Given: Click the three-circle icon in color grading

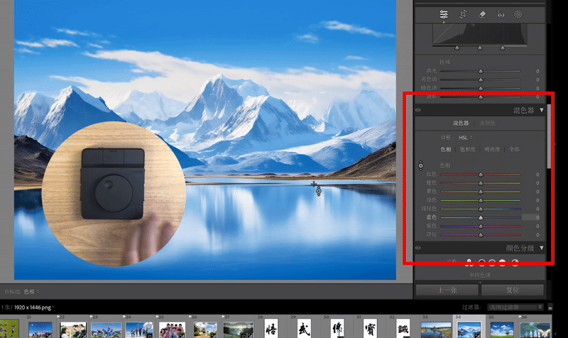Looking at the screenshot, I should click(469, 261).
